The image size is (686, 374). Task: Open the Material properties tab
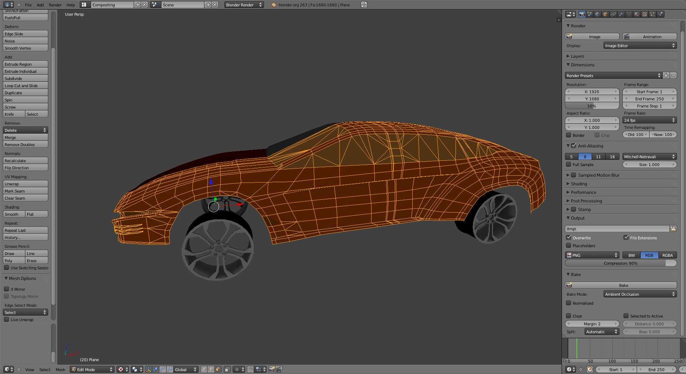coord(637,14)
